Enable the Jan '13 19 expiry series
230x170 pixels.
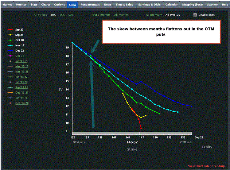21,61
